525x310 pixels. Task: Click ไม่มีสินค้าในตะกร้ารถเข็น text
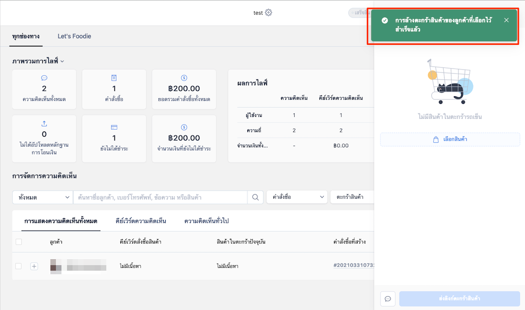point(450,117)
